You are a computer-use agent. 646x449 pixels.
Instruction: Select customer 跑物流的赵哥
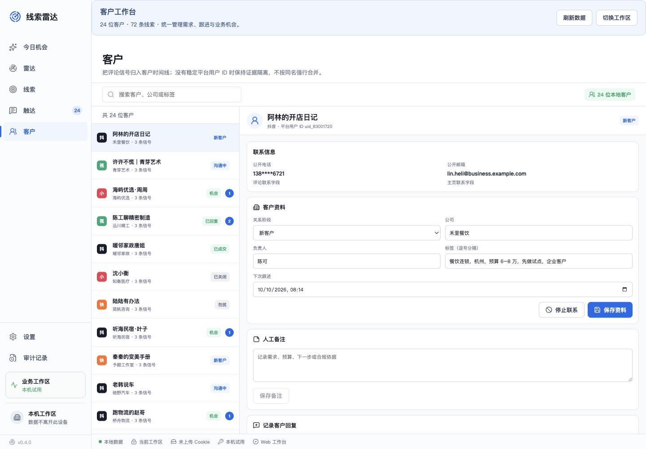tap(165, 416)
